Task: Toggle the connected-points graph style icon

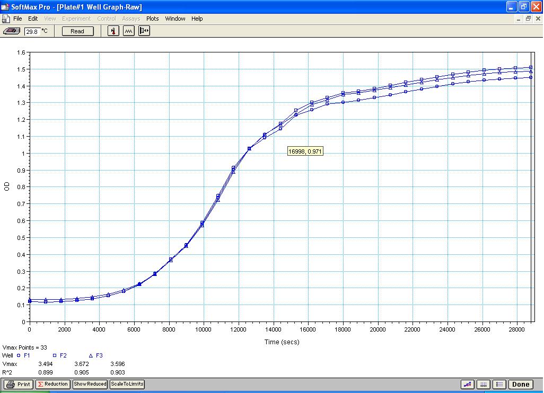Action: (x=468, y=385)
